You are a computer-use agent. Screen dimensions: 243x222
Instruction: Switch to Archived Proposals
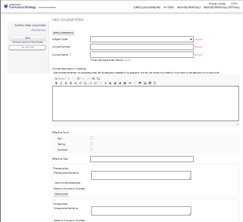(189, 7)
